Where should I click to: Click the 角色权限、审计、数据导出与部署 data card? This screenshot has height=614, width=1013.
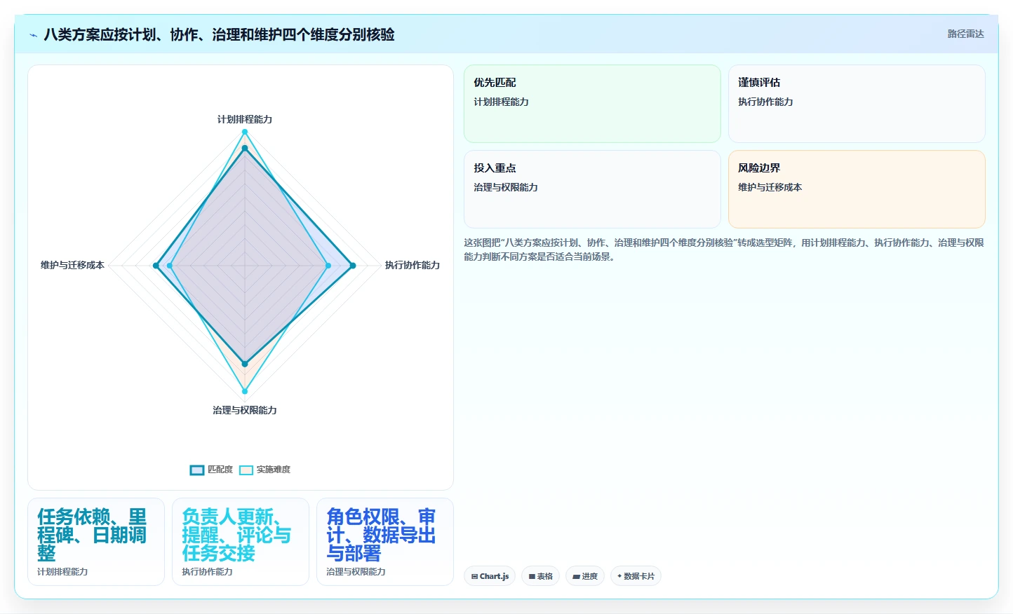point(385,542)
